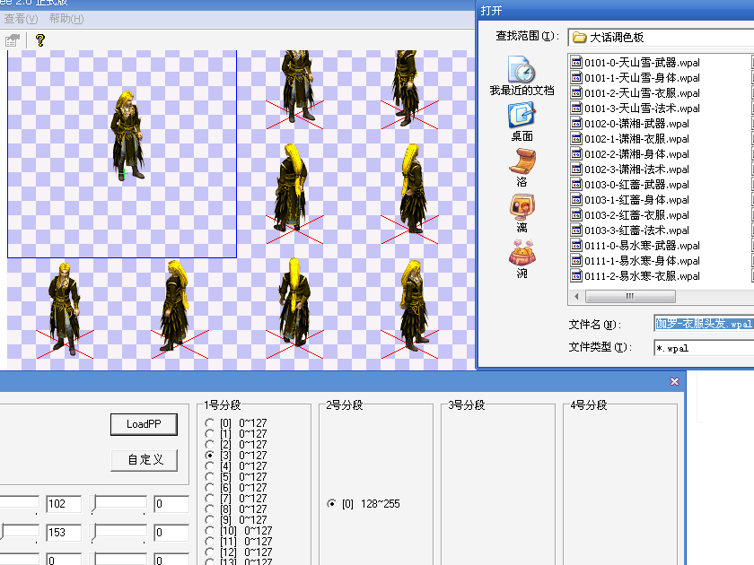754x565 pixels.
Task: Click the icon of 0111-1-易水寒-身体.wpal
Action: coord(576,260)
